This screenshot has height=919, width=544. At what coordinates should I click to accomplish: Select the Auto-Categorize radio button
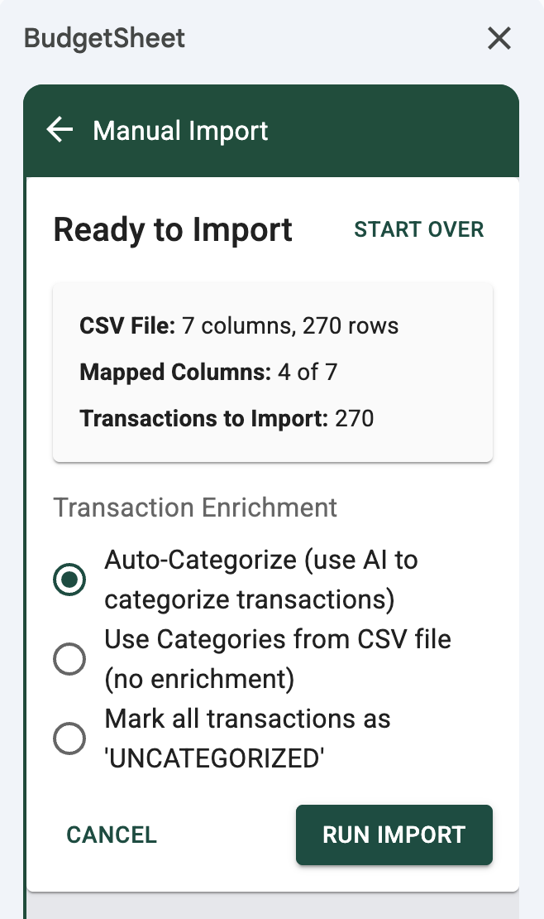point(69,579)
